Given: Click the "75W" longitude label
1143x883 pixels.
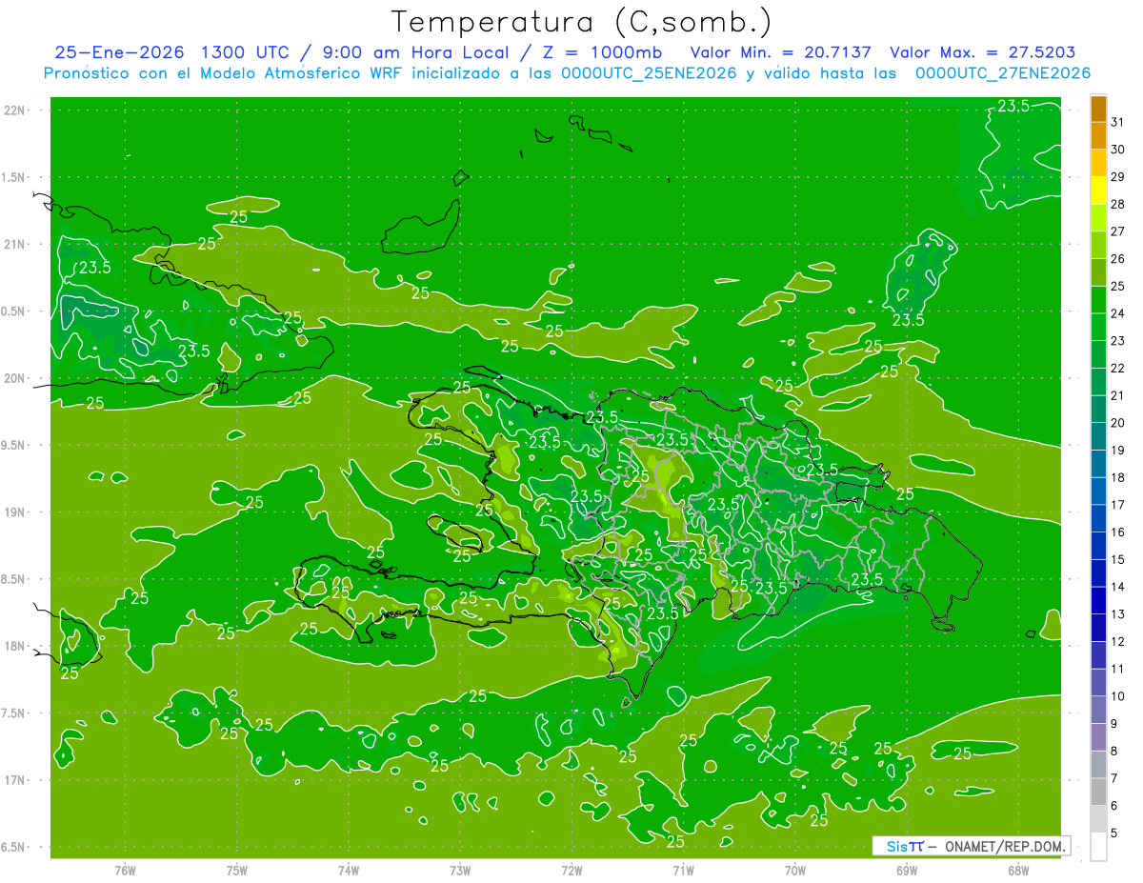Looking at the screenshot, I should click(x=237, y=871).
